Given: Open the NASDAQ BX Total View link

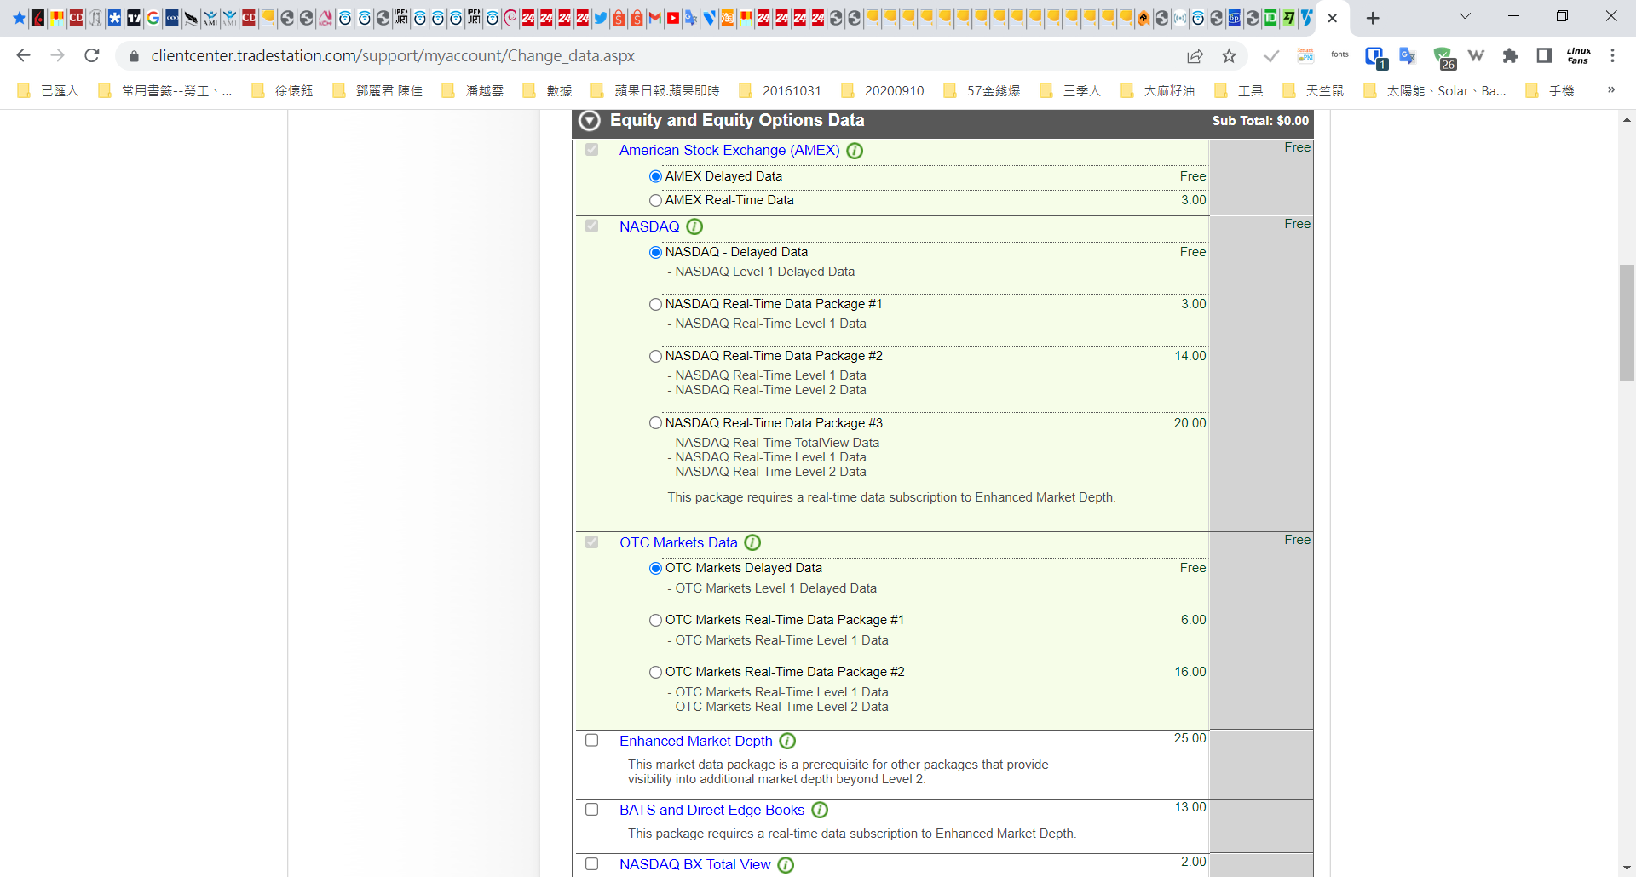Looking at the screenshot, I should (694, 864).
